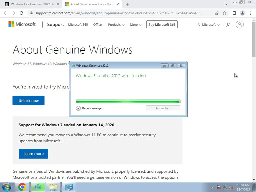Click the Chrome back arrow
The width and height of the screenshot is (256, 192).
[5, 13]
